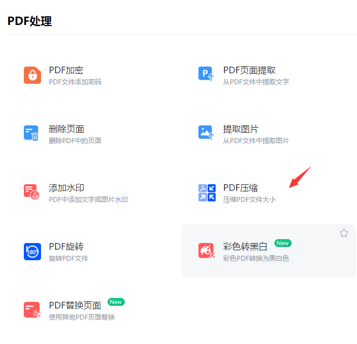Click description 旋转PDF文件
357x344 pixels.
point(69,258)
